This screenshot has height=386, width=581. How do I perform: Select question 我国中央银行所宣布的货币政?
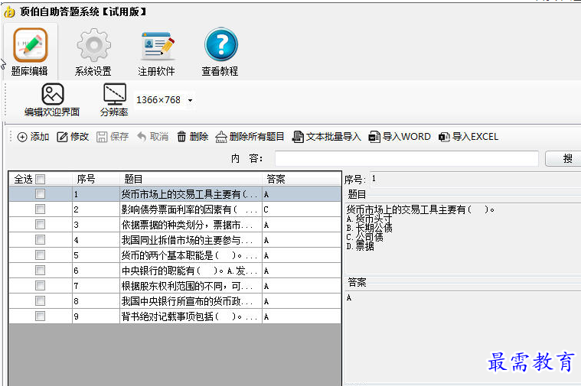pos(191,301)
